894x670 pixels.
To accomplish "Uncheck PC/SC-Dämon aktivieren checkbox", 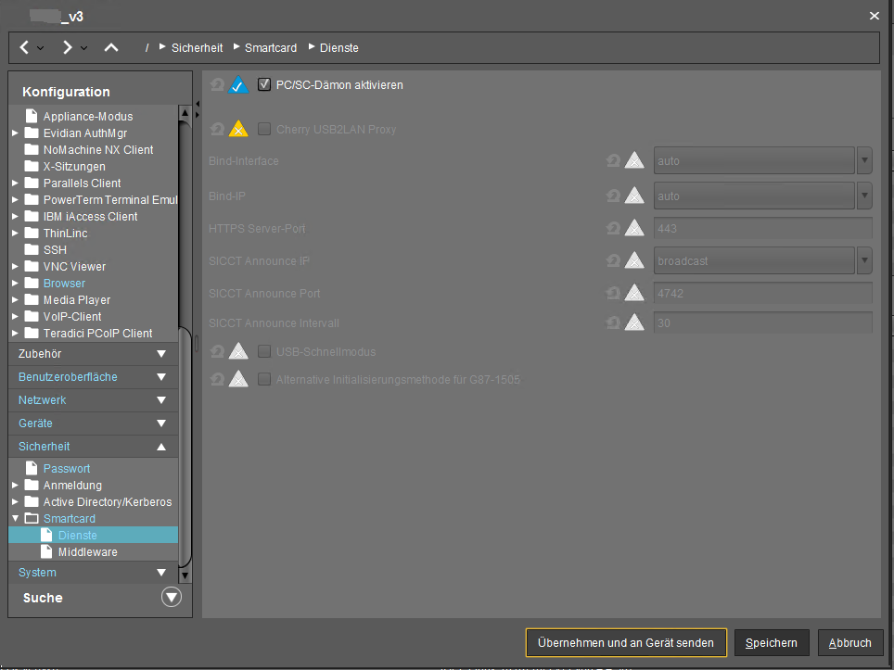I will 264,85.
